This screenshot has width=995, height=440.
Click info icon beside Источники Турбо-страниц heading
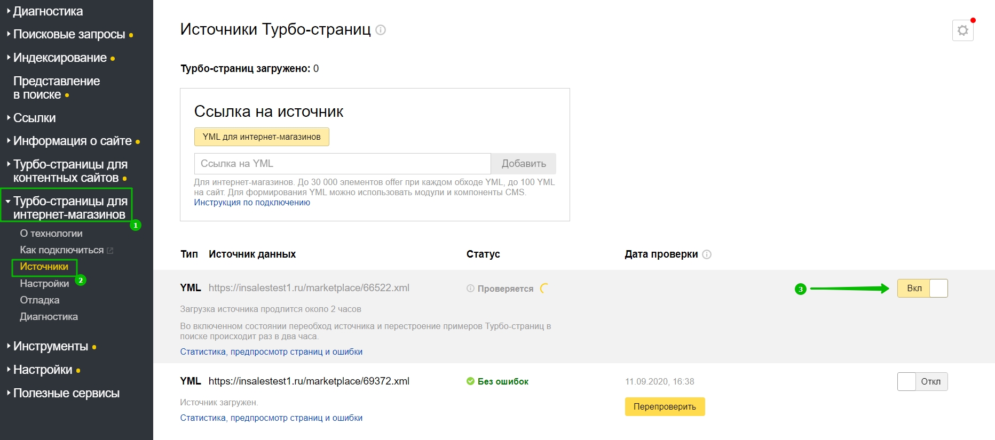(381, 30)
